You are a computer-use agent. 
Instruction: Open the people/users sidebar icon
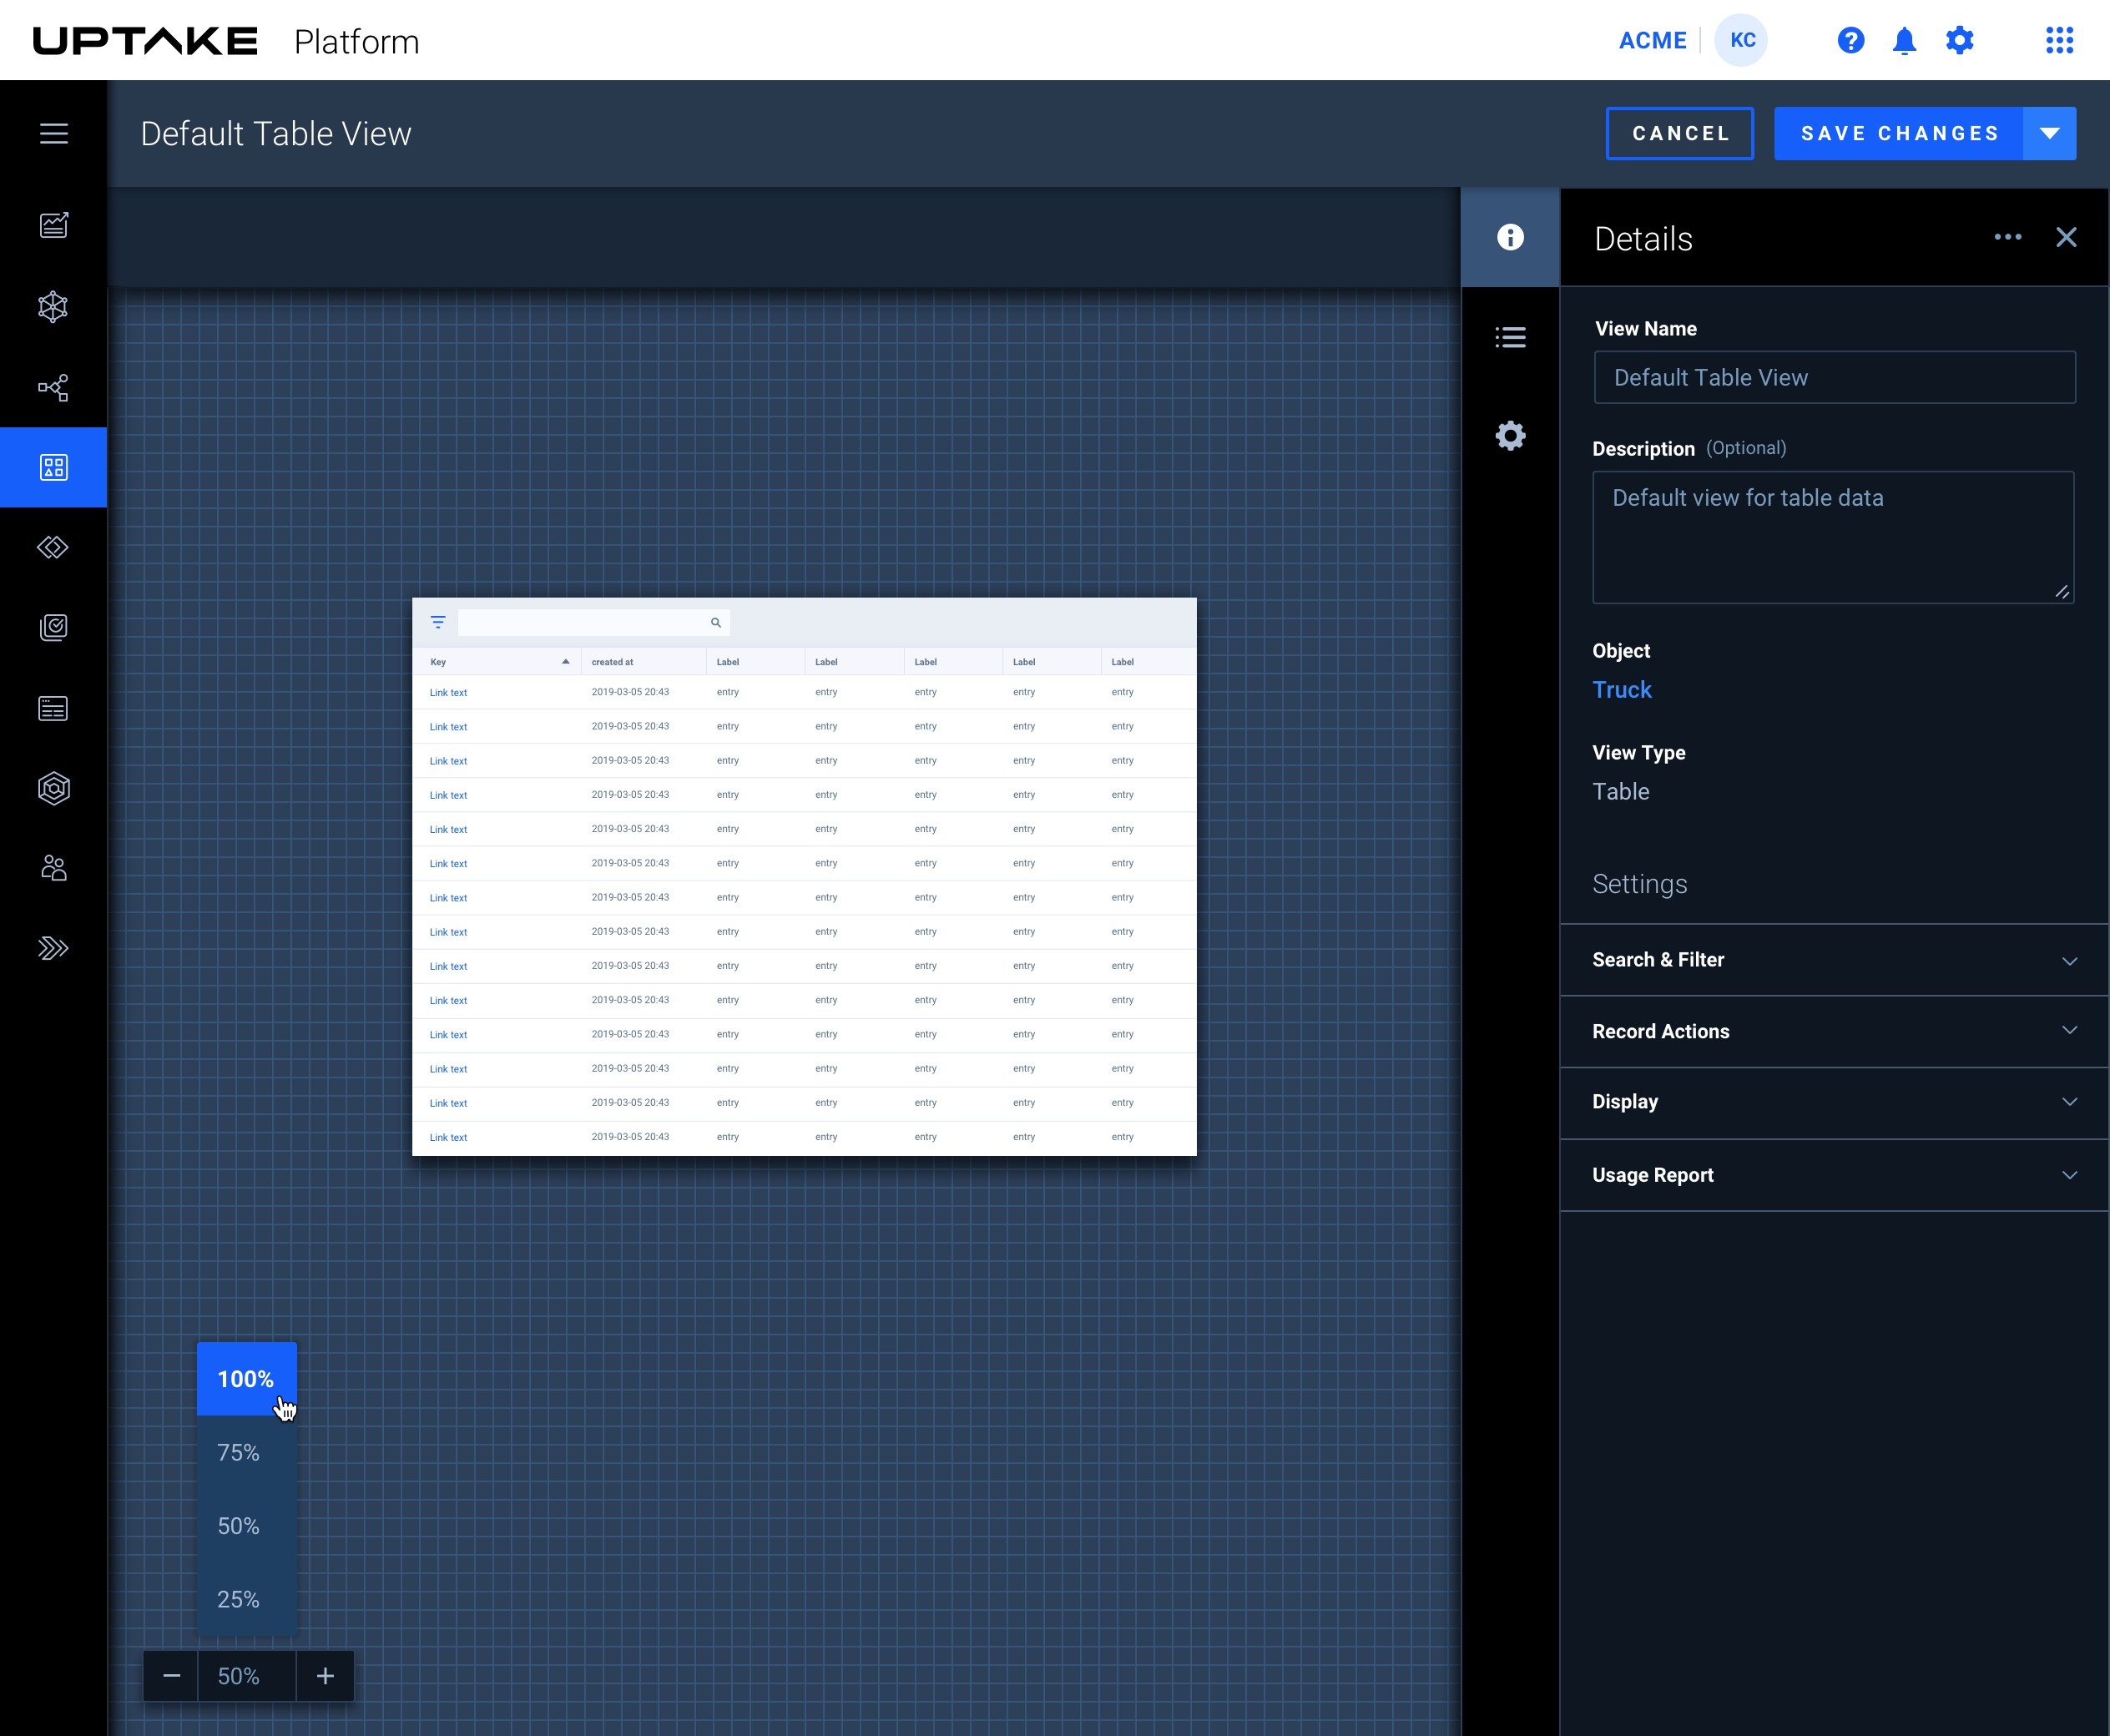[x=54, y=868]
